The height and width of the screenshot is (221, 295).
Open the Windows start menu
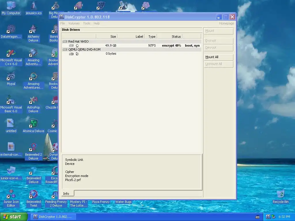(14, 217)
